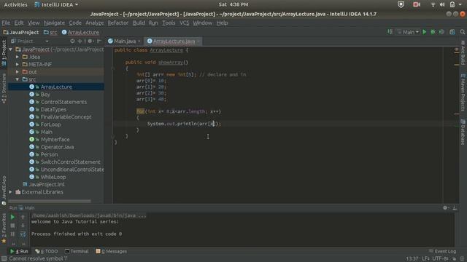This screenshot has width=467, height=262.
Task: Click the network icon in the system tray
Action: tap(433, 4)
